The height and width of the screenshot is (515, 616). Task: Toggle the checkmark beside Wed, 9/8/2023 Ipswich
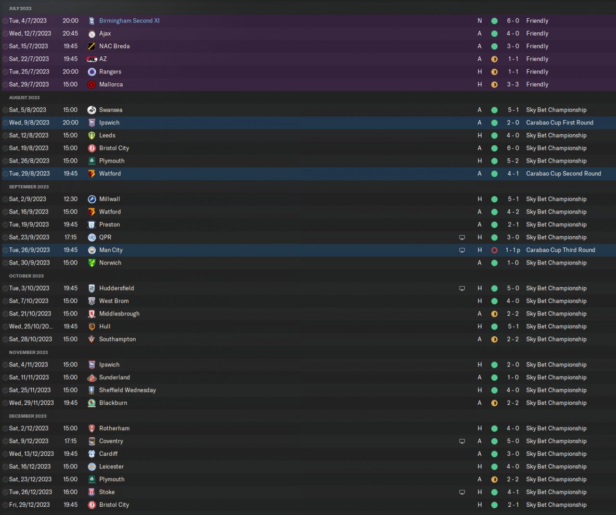5,123
